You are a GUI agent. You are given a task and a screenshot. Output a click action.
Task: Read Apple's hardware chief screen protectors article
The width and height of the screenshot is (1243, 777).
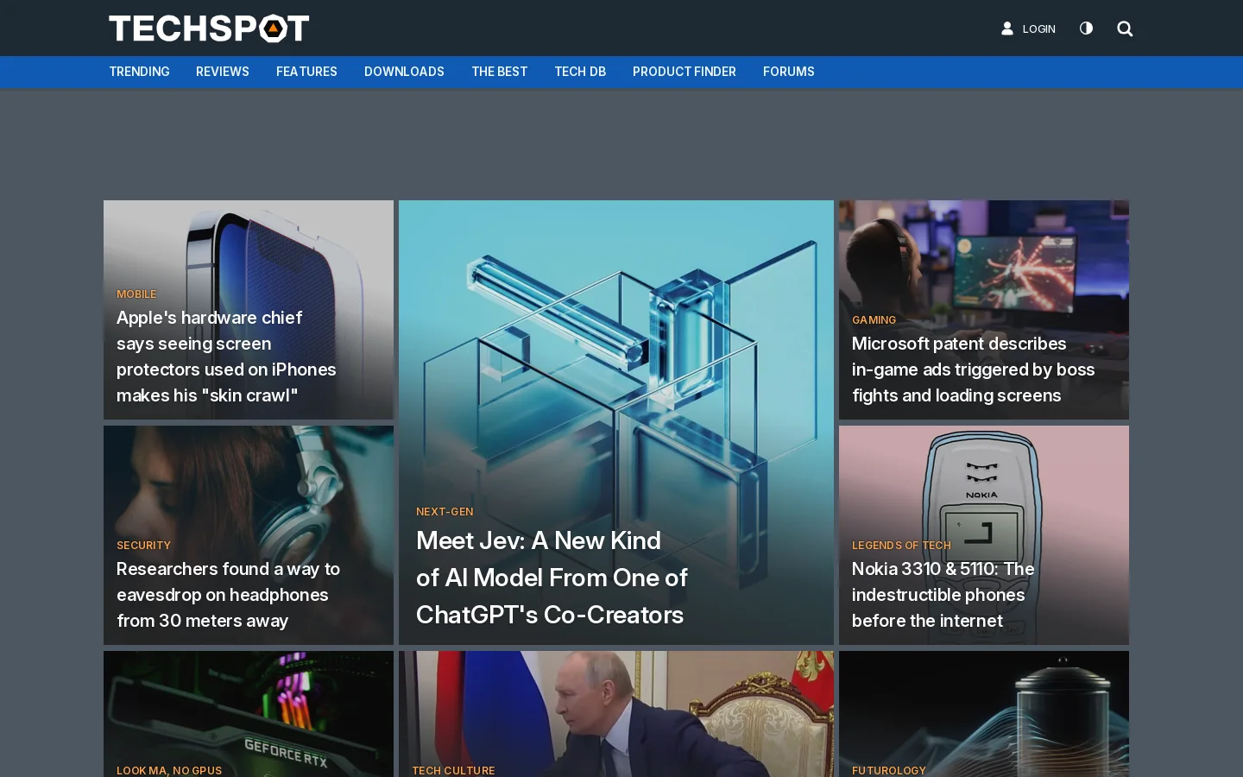point(227,357)
